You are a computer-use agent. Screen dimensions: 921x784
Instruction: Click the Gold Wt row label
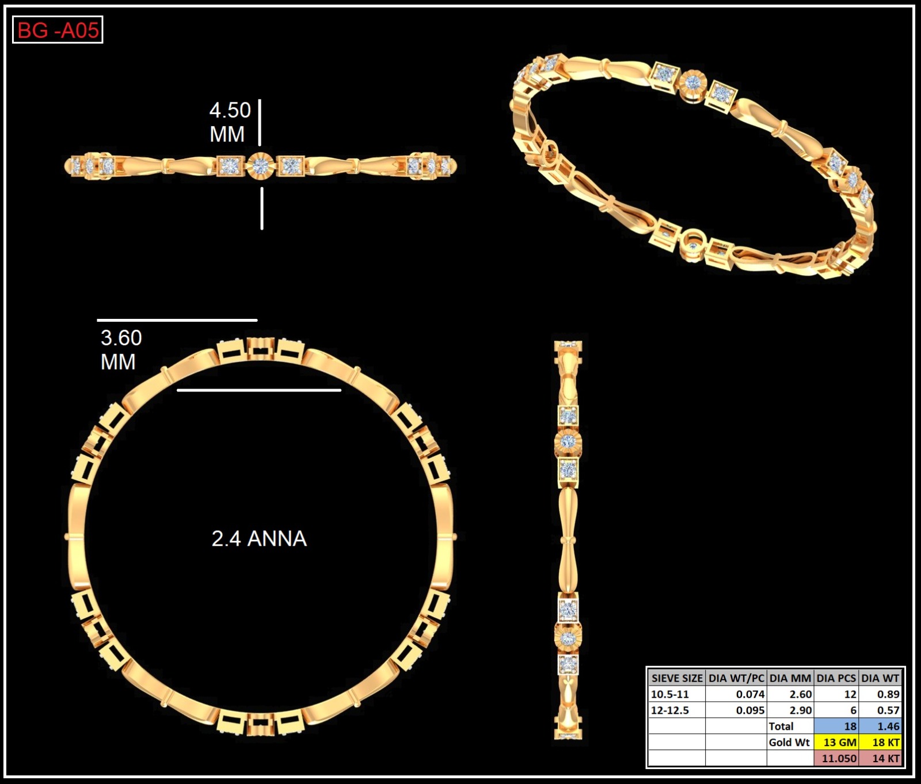pyautogui.click(x=790, y=743)
